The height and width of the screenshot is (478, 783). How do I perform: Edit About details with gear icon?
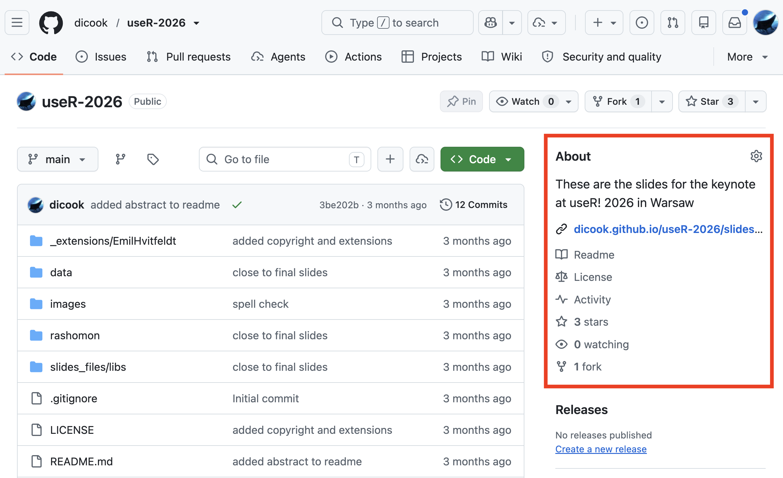756,156
